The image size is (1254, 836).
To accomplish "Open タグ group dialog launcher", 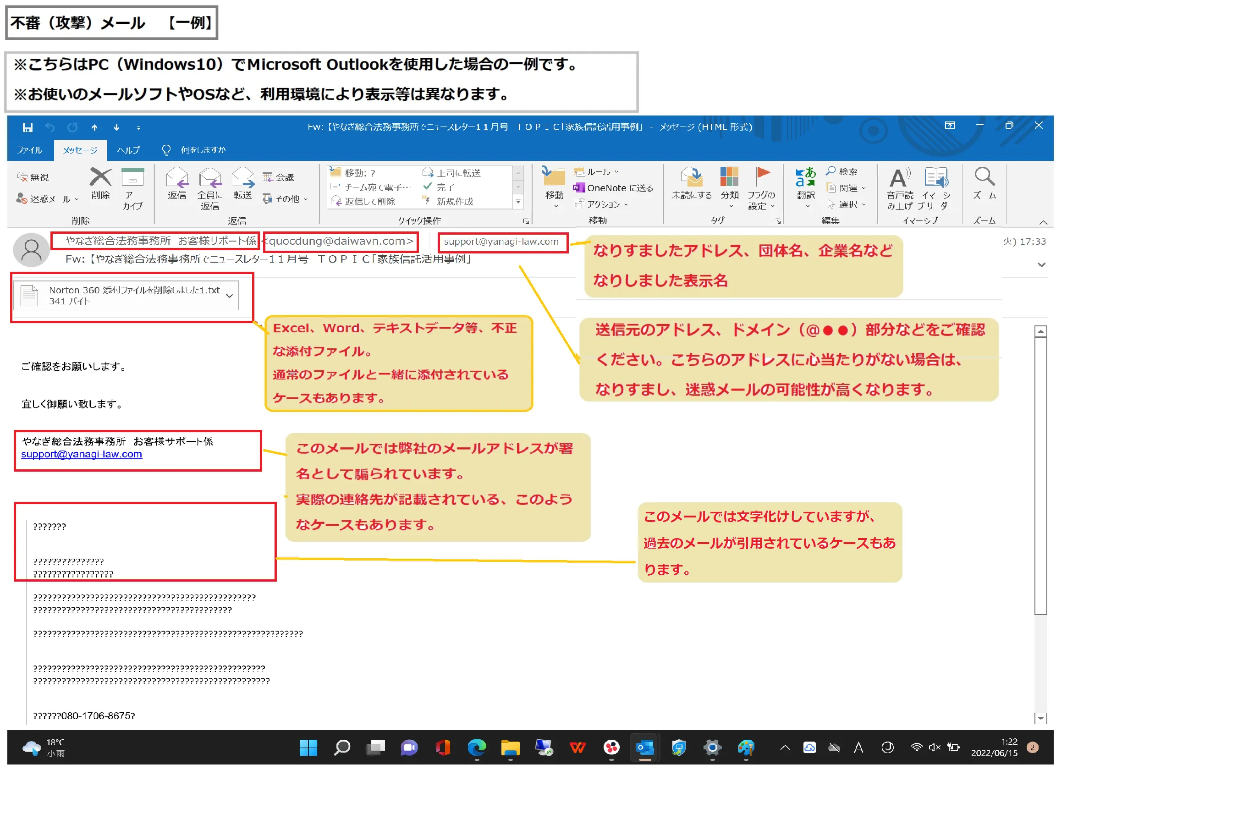I will pos(778,221).
